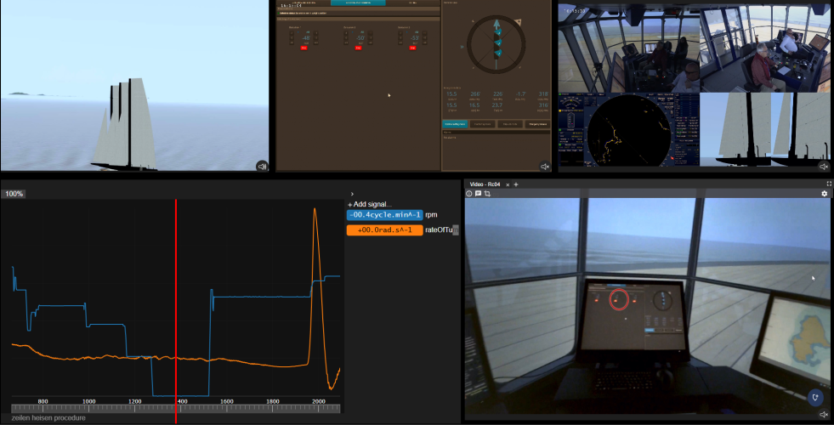Click the round call button in Rc04 video
The height and width of the screenshot is (425, 834).
coord(815,398)
